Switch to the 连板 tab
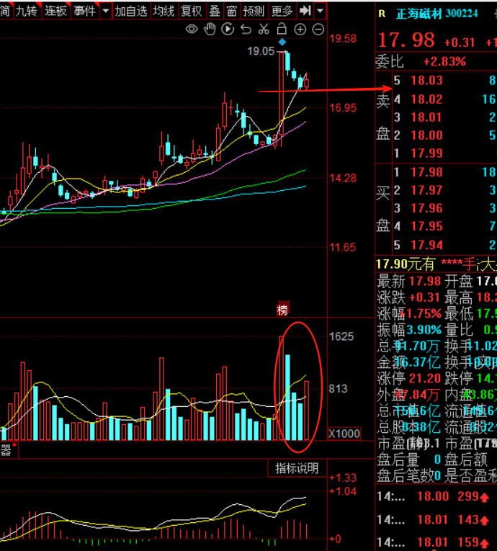Image resolution: width=497 pixels, height=551 pixels. click(55, 11)
